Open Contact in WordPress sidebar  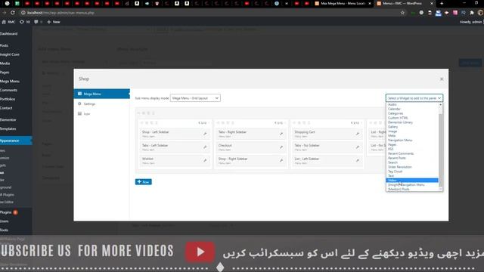(x=6, y=108)
